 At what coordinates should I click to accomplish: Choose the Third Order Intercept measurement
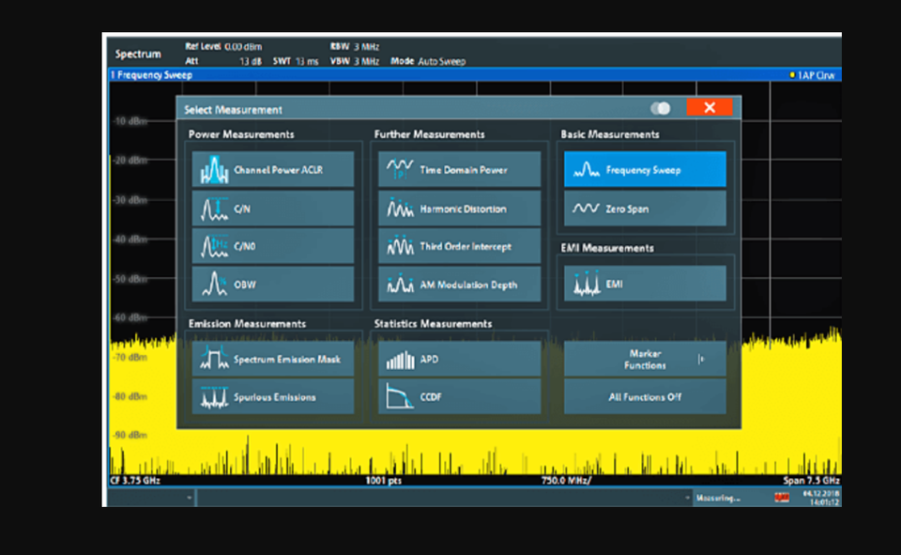click(x=459, y=246)
